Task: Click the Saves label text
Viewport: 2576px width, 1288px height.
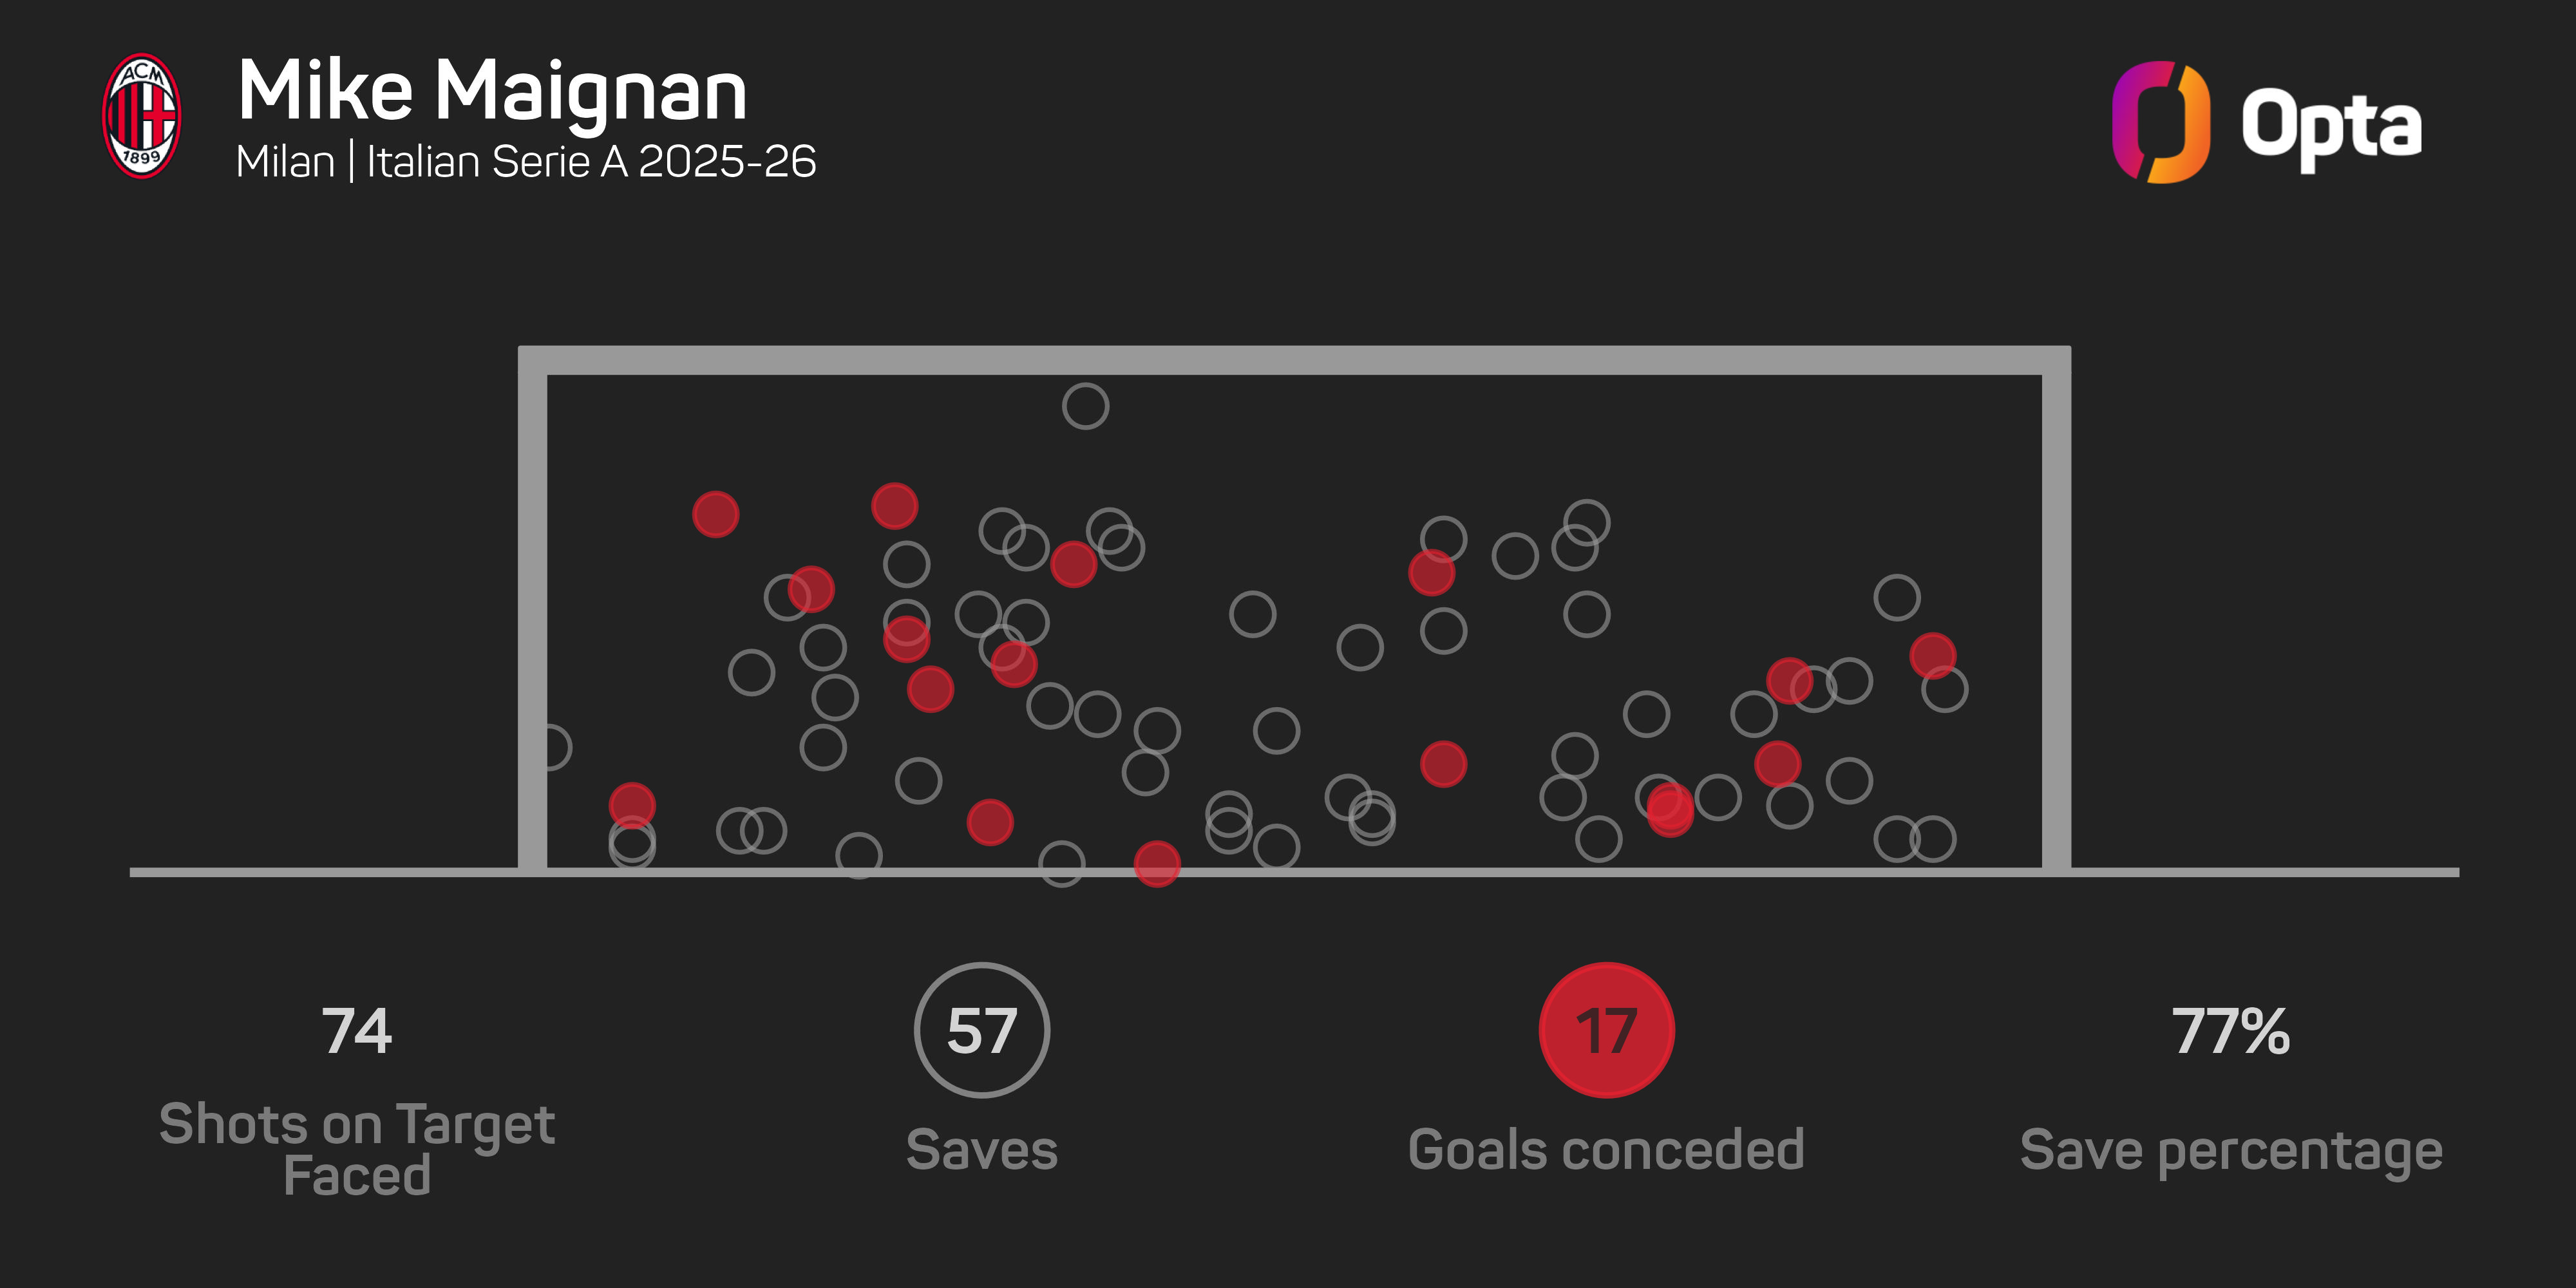Action: coord(981,1150)
